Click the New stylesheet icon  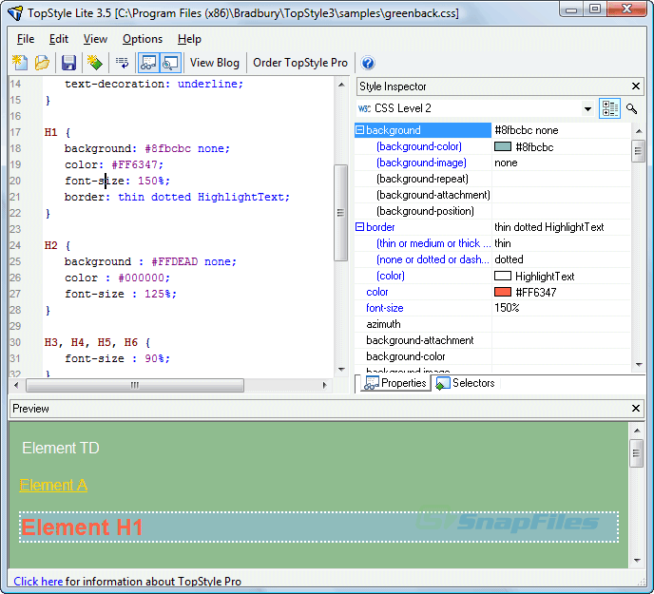point(19,63)
